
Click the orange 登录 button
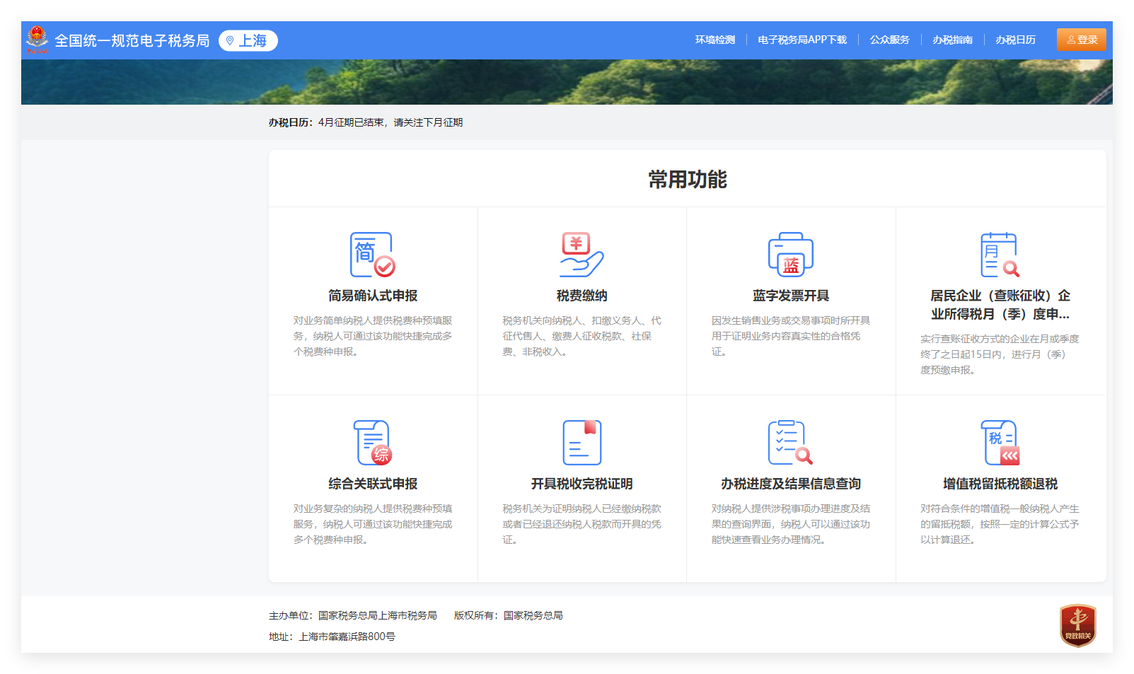click(1081, 40)
